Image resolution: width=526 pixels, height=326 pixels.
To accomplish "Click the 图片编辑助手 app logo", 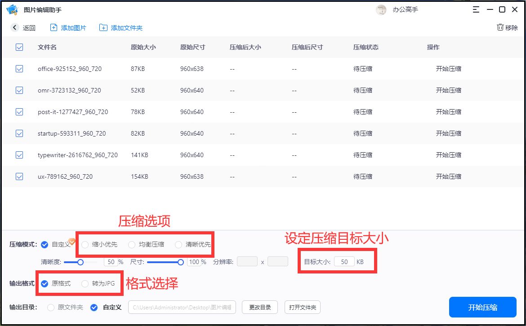I will [x=12, y=9].
